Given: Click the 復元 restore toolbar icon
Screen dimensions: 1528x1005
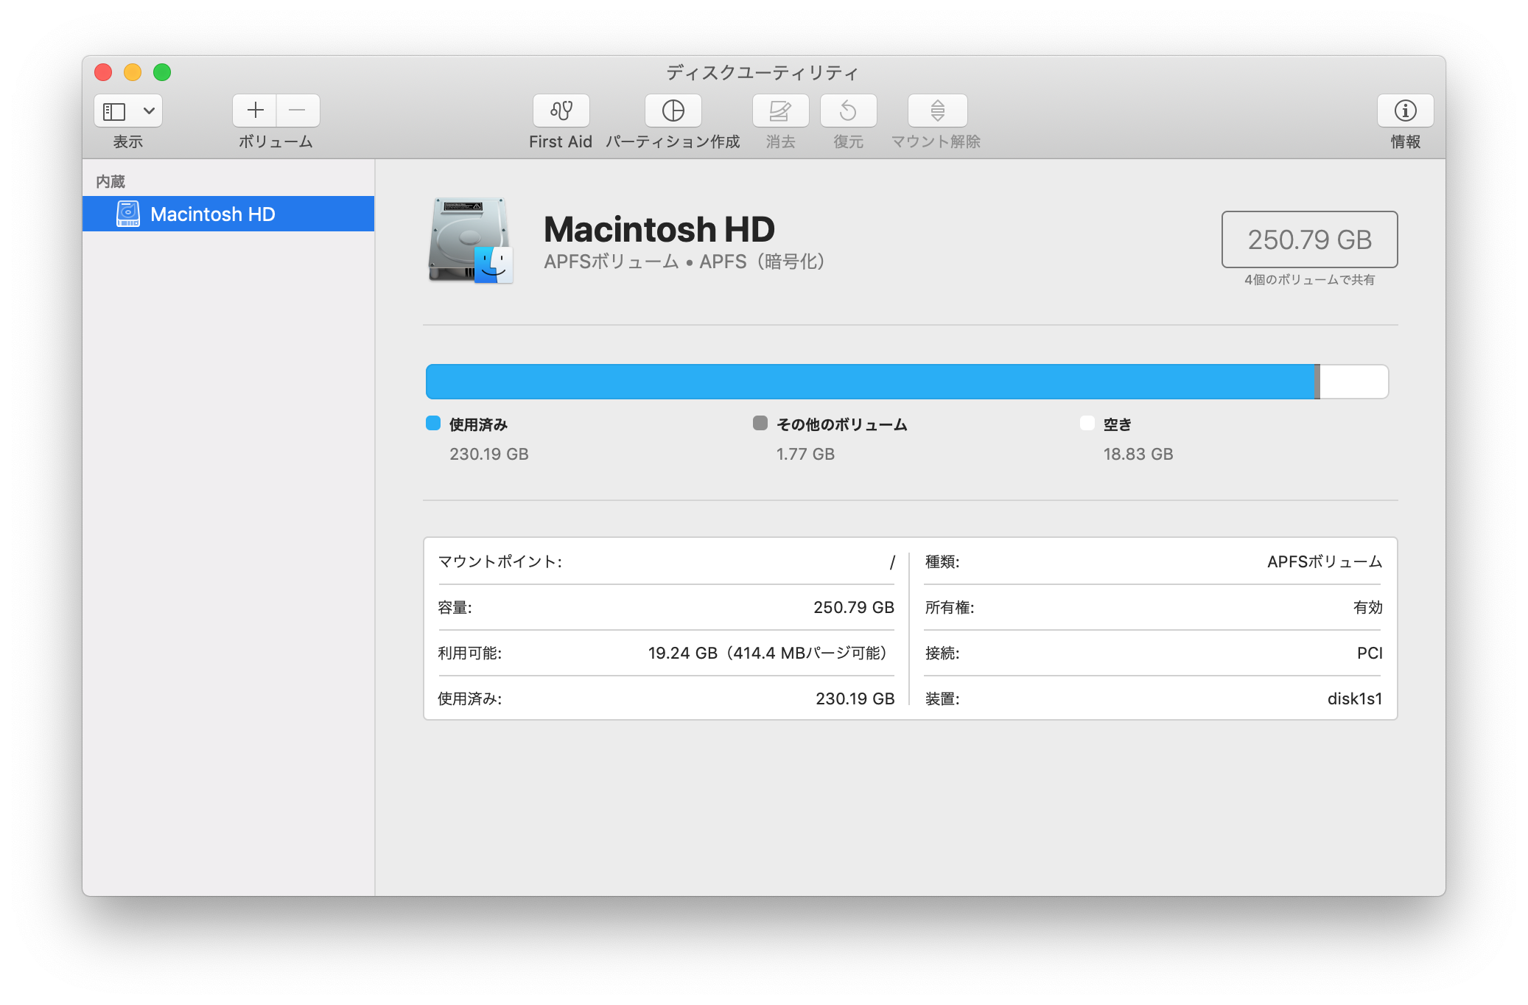Looking at the screenshot, I should coord(848,111).
